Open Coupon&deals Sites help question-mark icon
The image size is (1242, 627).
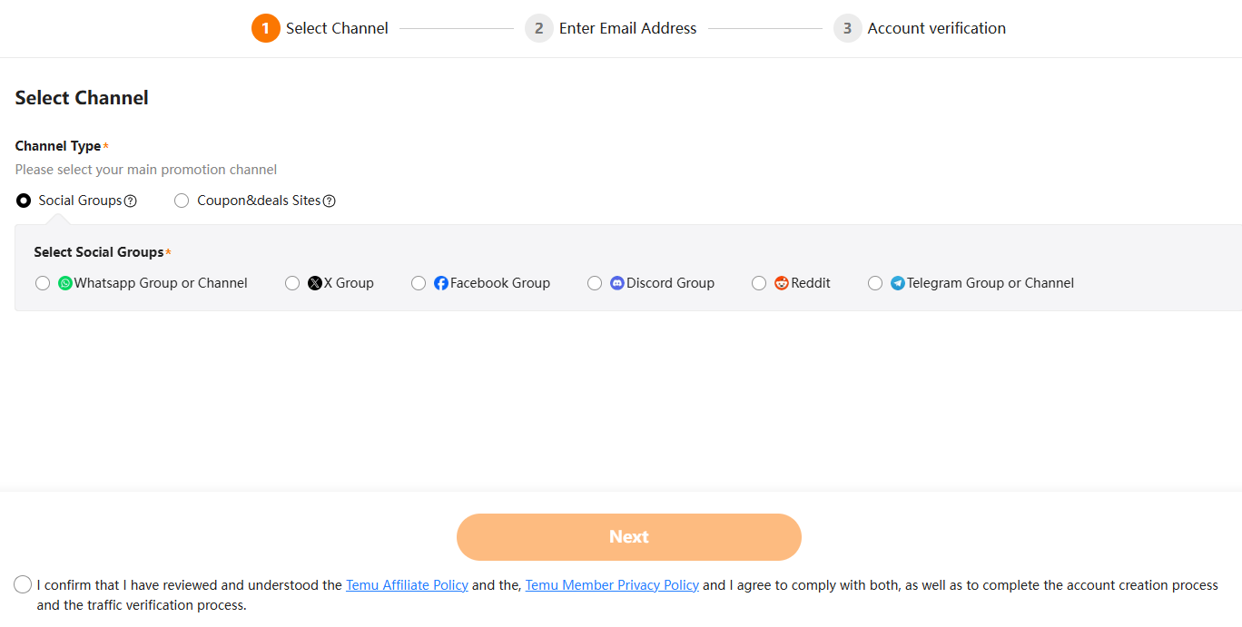pos(330,201)
